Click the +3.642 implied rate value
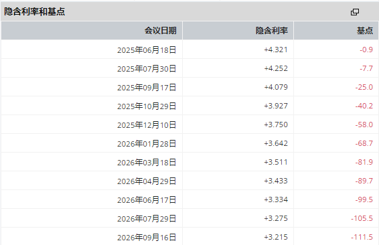The height and width of the screenshot is (245, 379). click(276, 143)
